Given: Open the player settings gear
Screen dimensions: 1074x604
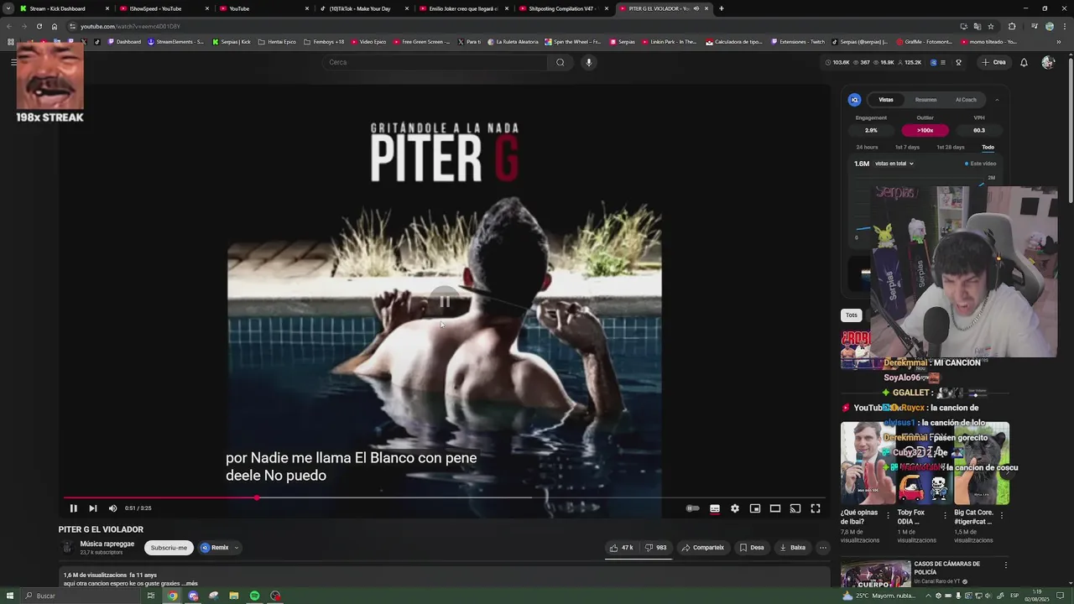Looking at the screenshot, I should click(735, 508).
